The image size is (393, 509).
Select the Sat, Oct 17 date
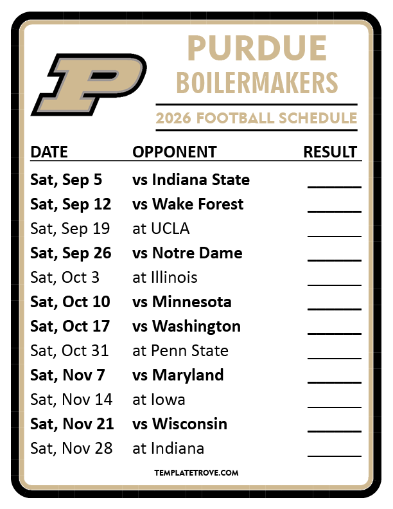(70, 326)
